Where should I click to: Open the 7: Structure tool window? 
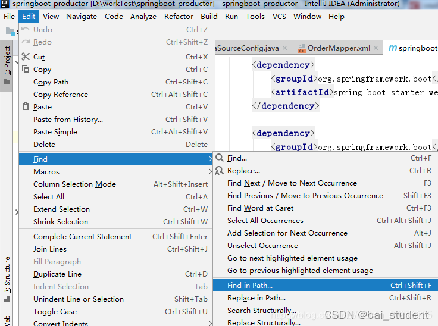7,280
